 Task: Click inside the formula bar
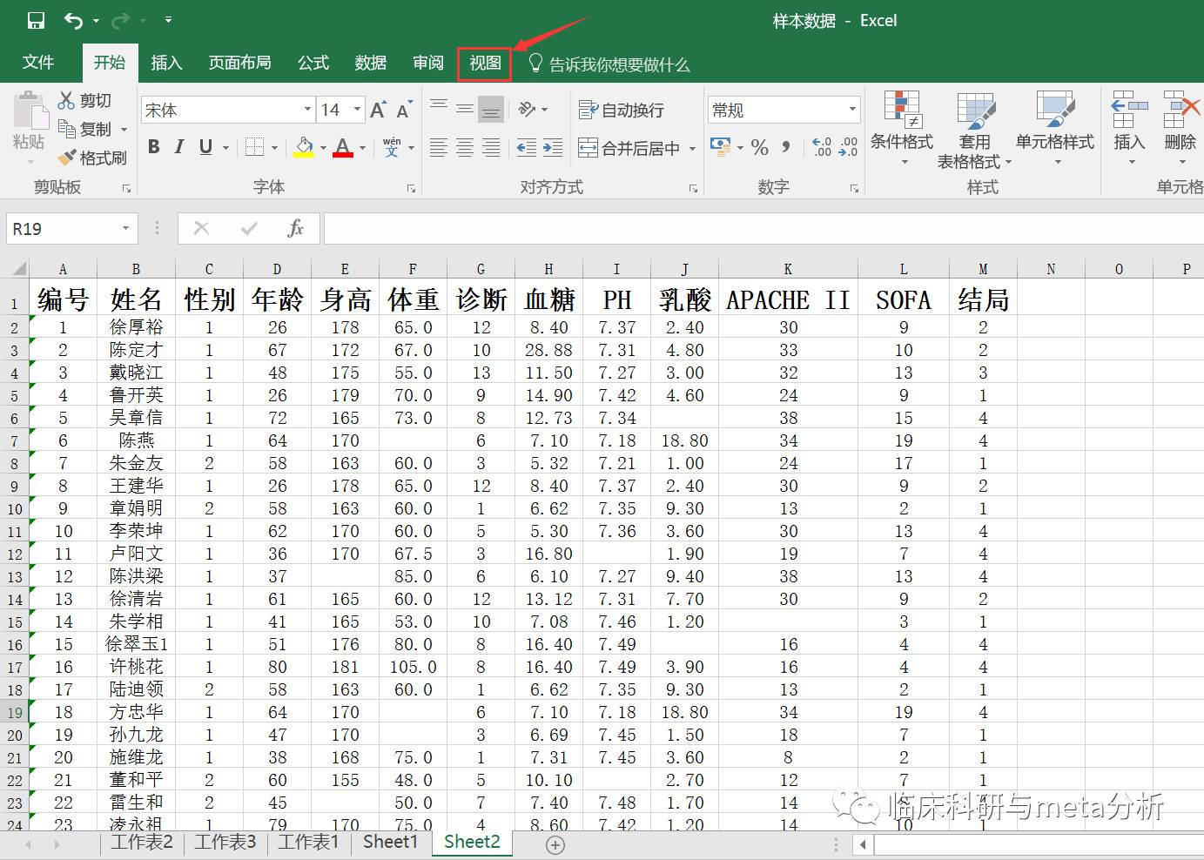point(763,229)
